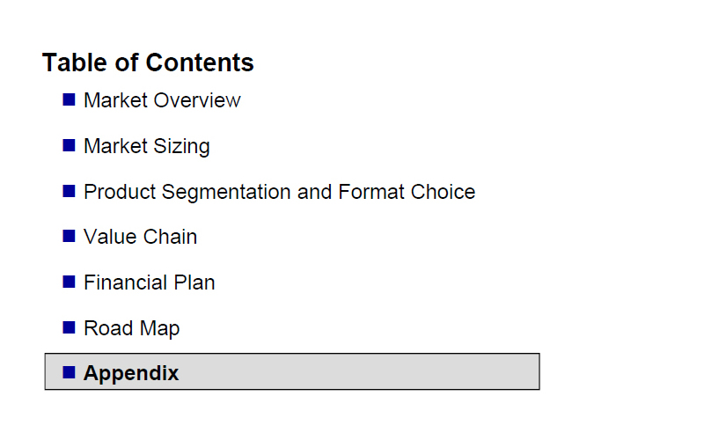Select the Table of Contents heading

(148, 62)
